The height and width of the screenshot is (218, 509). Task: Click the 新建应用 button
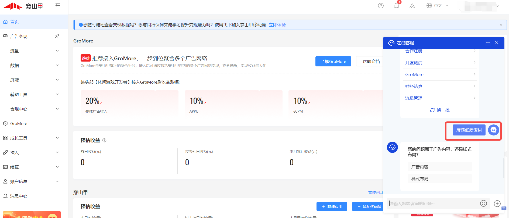click(x=332, y=206)
